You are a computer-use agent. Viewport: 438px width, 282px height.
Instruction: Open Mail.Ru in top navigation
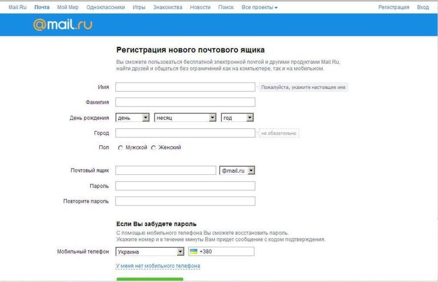17,7
